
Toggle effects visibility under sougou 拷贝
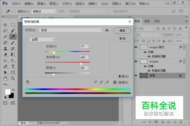pyautogui.click(x=145, y=52)
